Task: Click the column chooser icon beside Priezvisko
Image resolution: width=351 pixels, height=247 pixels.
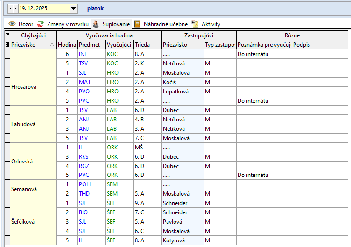Action: coord(7,44)
